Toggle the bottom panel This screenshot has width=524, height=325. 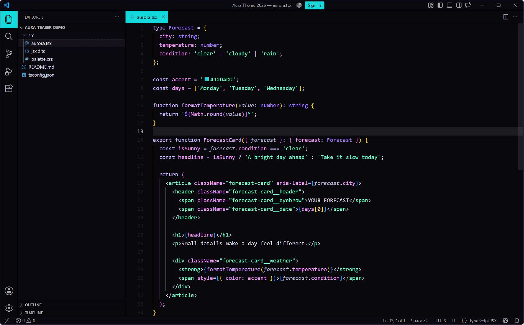point(450,5)
